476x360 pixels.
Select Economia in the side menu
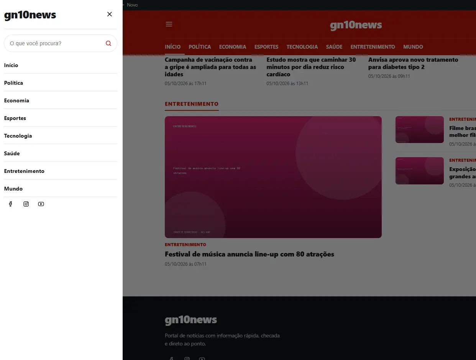click(61, 100)
